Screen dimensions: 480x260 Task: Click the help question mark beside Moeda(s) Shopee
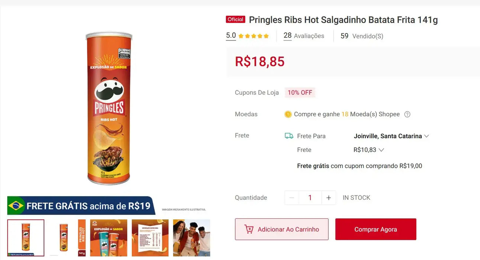[407, 114]
